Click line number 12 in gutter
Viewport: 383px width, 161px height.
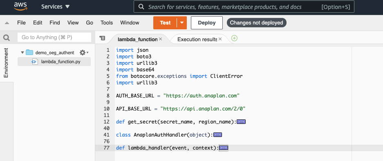coord(107,122)
